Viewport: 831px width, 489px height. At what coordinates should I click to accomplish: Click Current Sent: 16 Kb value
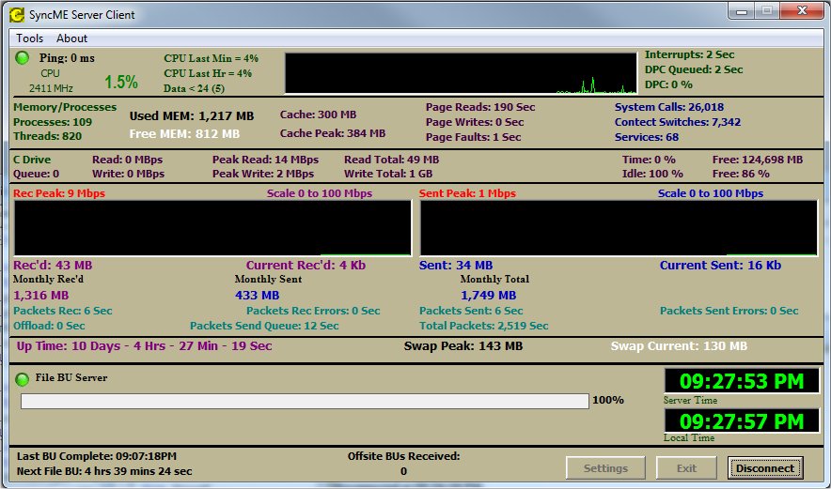(720, 265)
